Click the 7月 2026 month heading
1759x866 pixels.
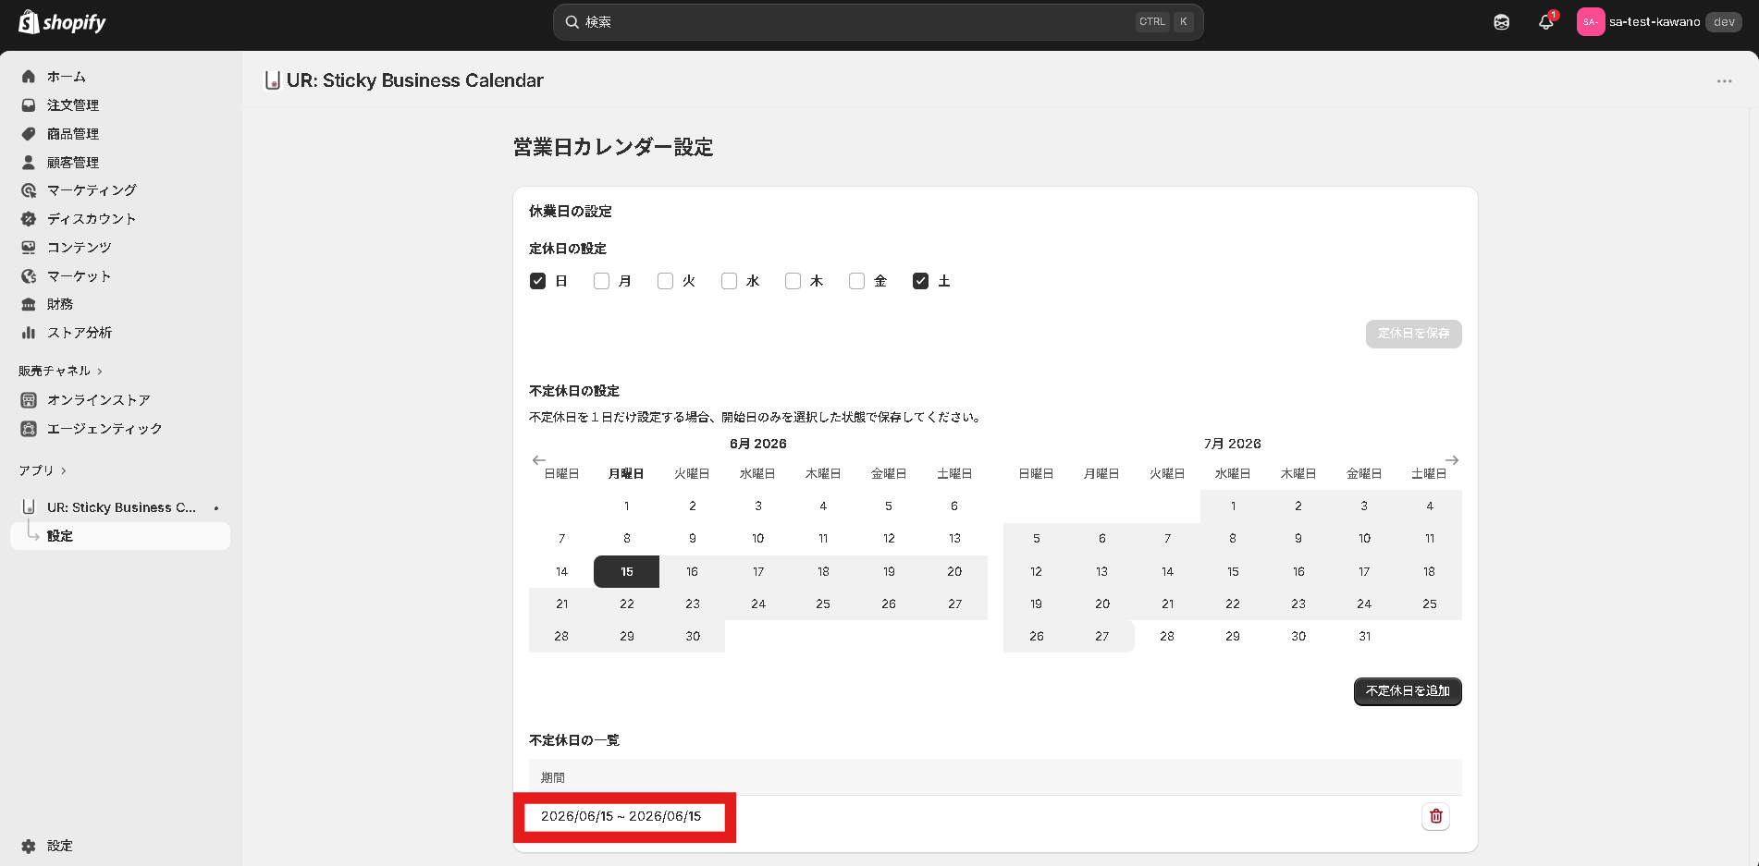pyautogui.click(x=1233, y=445)
